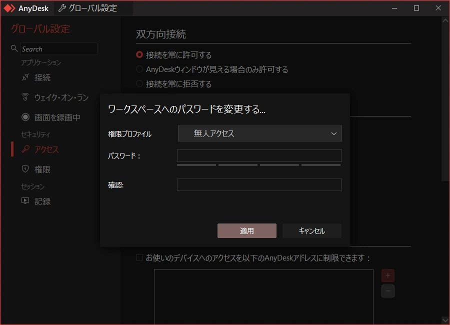
Task: Open the 権限プロファイル dropdown
Action: point(334,133)
